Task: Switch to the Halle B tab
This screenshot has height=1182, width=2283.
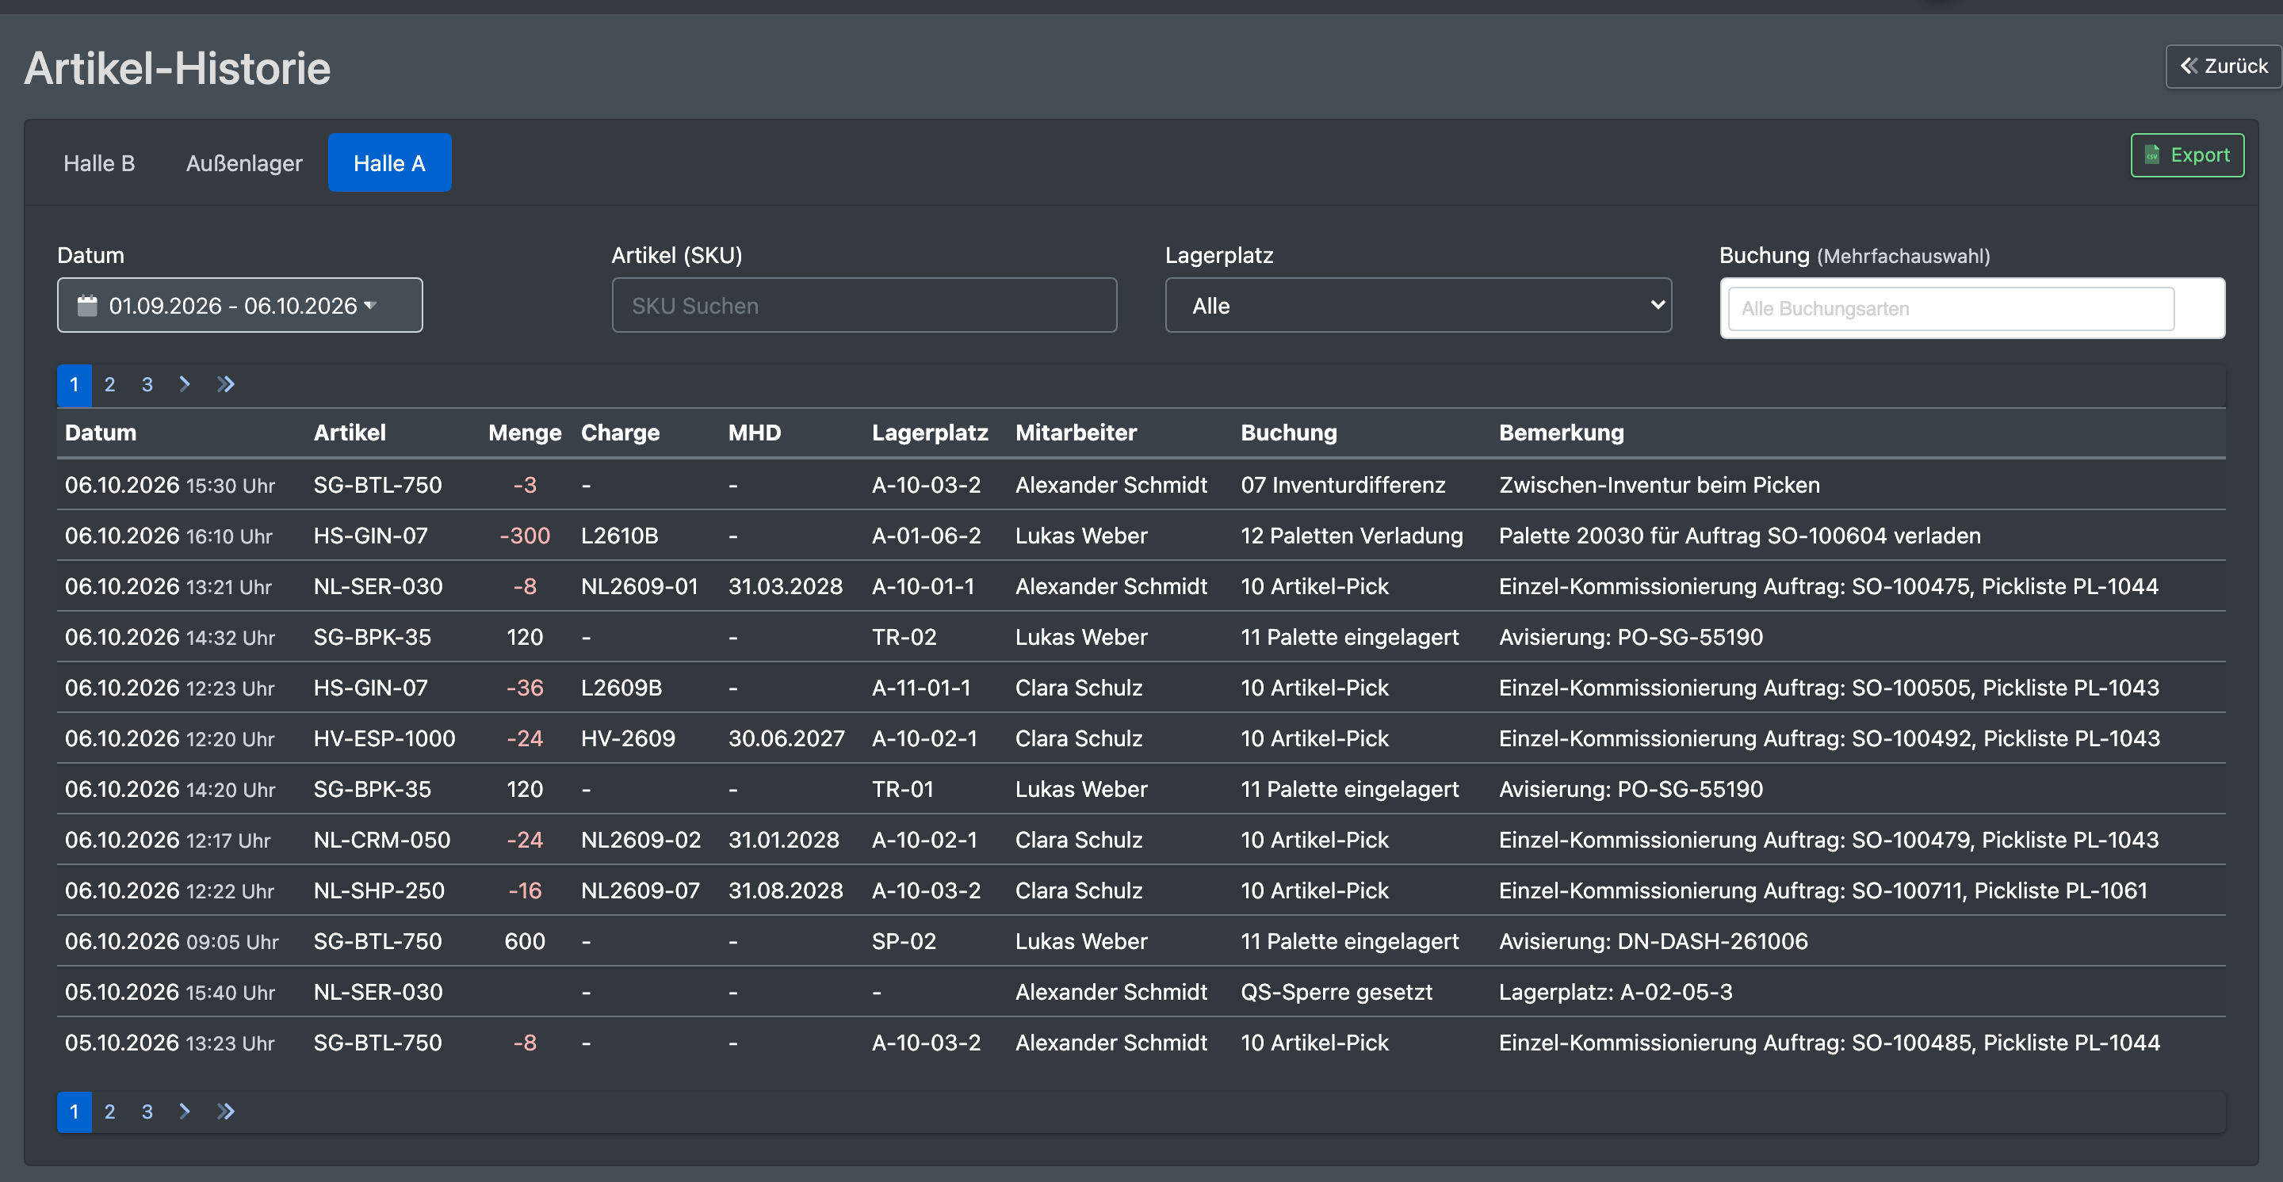Action: 99,163
